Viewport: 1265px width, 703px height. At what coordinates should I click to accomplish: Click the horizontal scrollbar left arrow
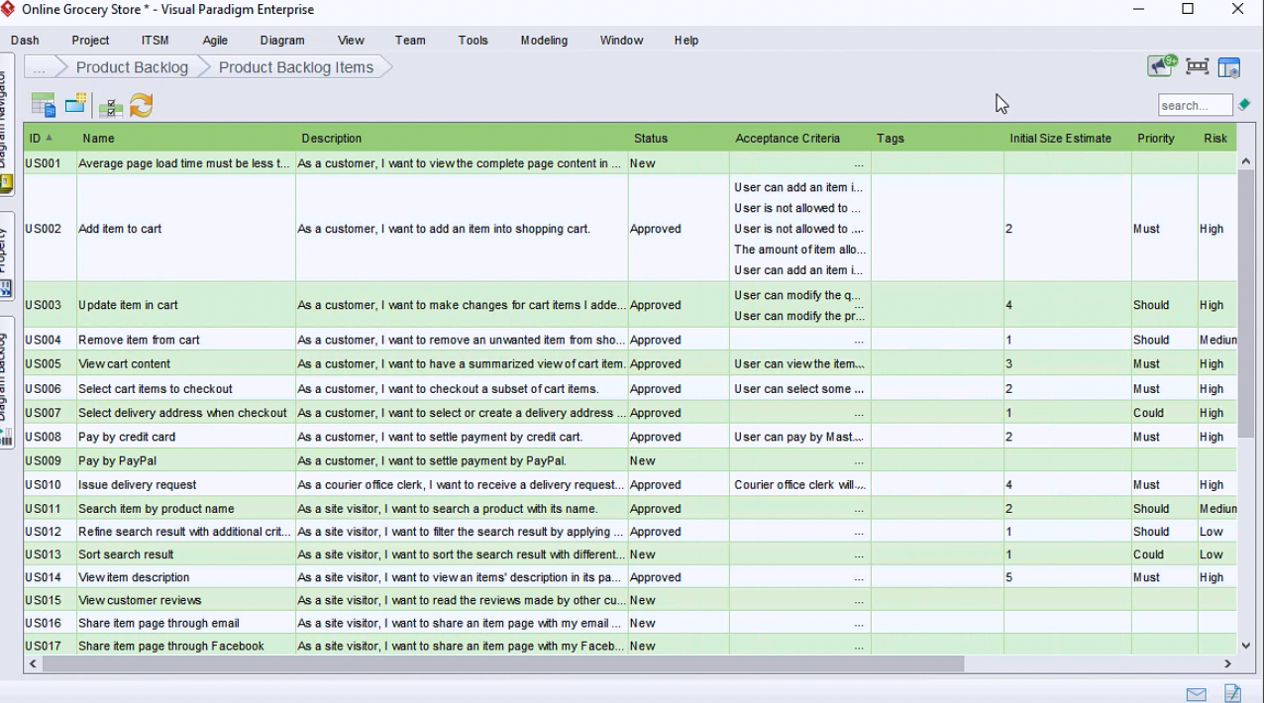(x=33, y=664)
